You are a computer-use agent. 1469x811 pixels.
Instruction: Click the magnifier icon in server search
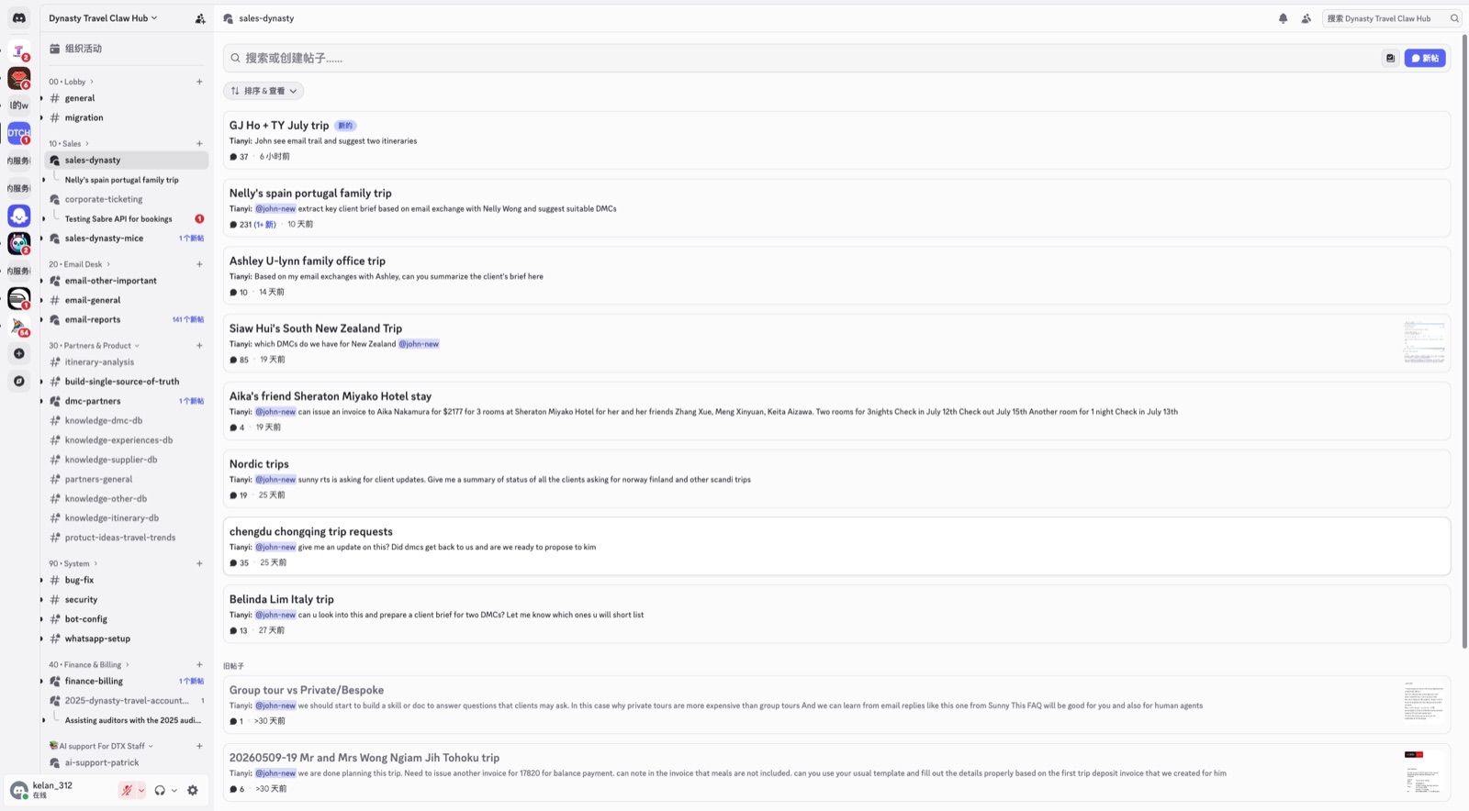(x=1454, y=18)
